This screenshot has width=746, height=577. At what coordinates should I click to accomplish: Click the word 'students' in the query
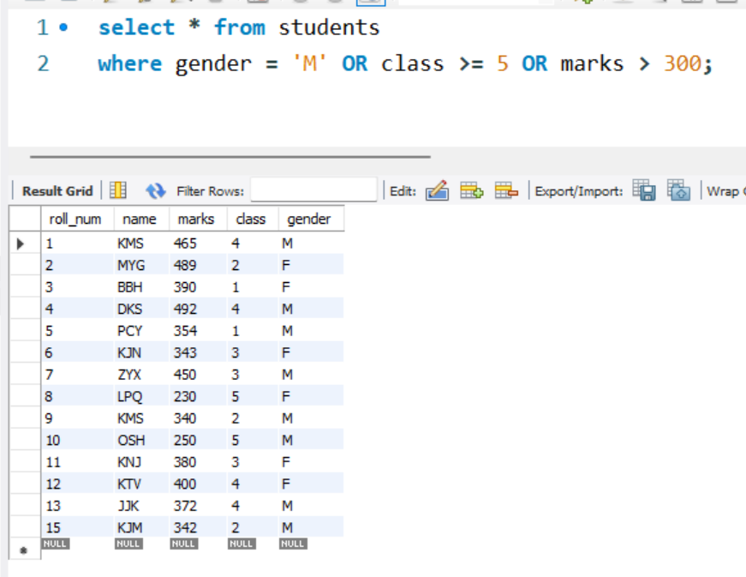329,27
